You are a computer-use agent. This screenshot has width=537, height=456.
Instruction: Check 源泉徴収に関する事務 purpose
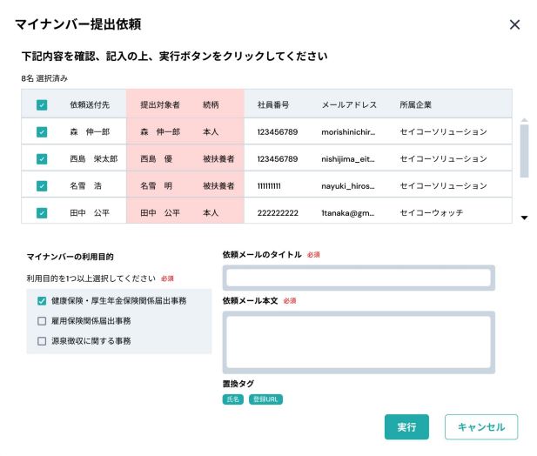pyautogui.click(x=42, y=341)
